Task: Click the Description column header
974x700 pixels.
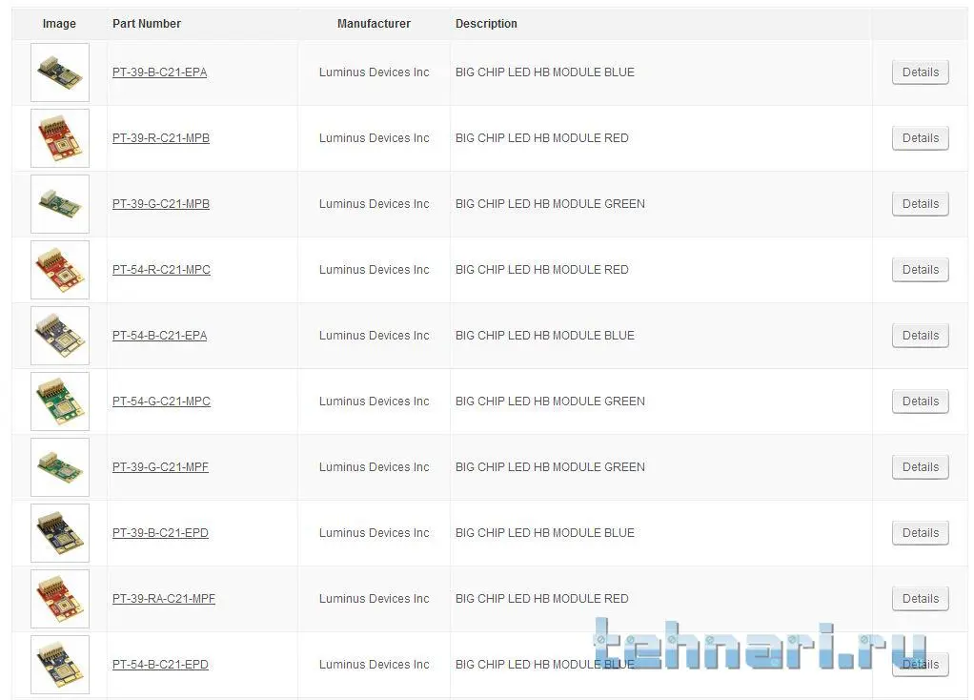Action: tap(486, 24)
